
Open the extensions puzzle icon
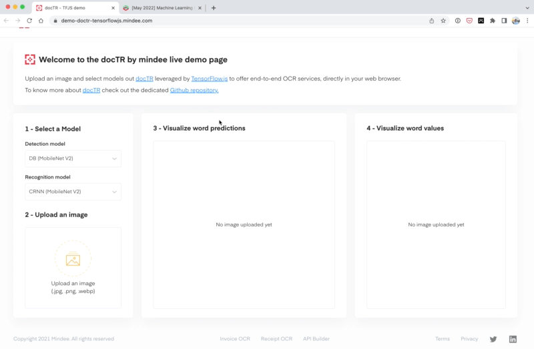click(493, 21)
